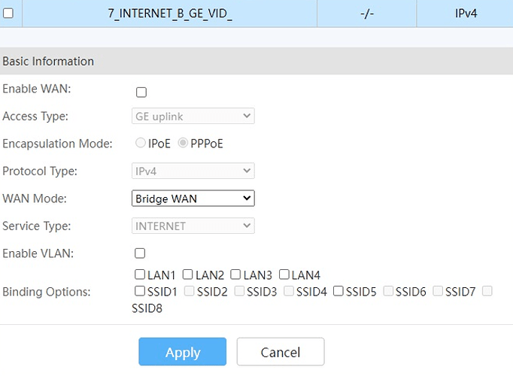The width and height of the screenshot is (513, 376).
Task: Tick the LAN4 binding checkbox
Action: coord(284,275)
